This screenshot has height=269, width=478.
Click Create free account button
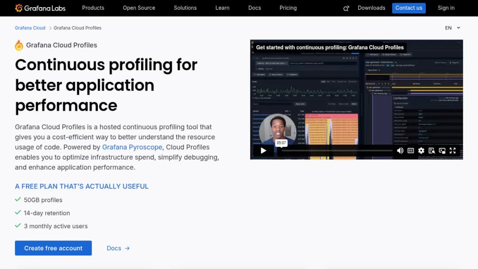coord(54,248)
